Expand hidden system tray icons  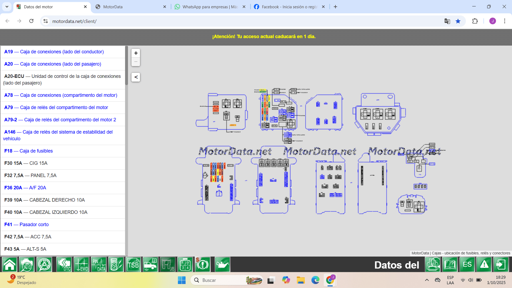[x=427, y=280]
